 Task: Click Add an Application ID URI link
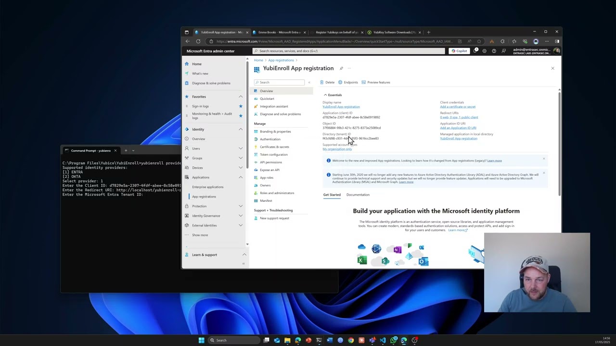tap(458, 128)
